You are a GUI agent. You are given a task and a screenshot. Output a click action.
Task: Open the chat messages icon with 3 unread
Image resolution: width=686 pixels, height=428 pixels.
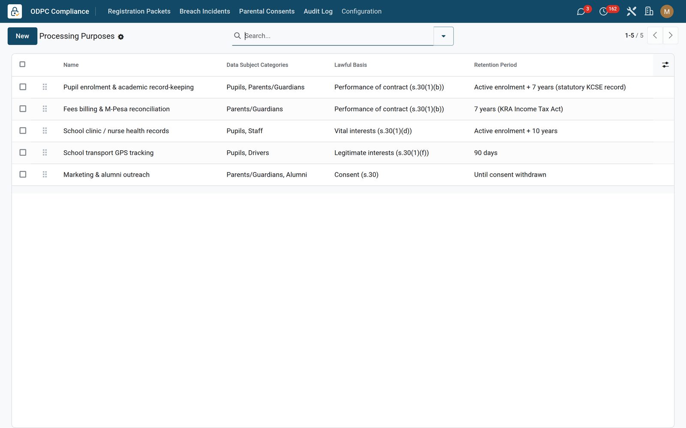click(581, 12)
